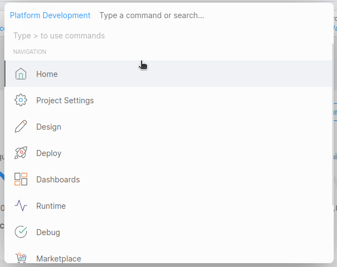Select the Marketplace navigation entry
This screenshot has height=267, width=337.
168,254
